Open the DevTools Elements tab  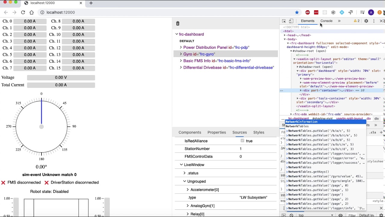[307, 21]
